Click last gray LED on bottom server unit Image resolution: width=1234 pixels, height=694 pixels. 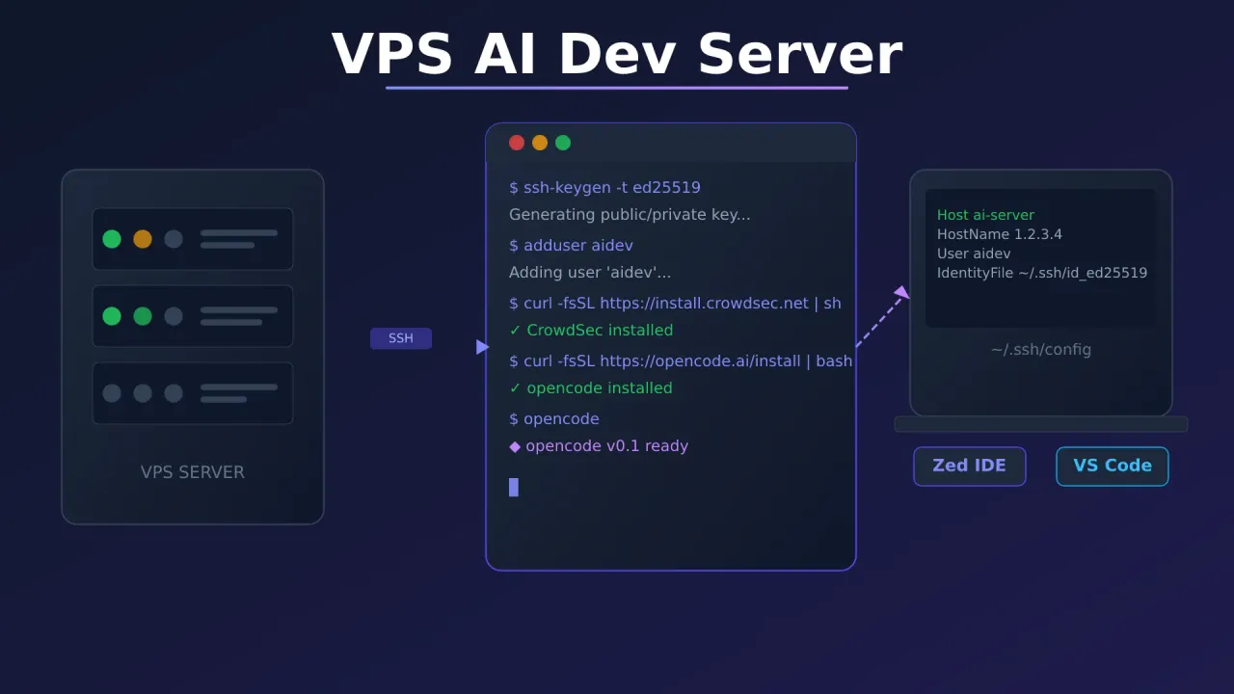pos(174,393)
